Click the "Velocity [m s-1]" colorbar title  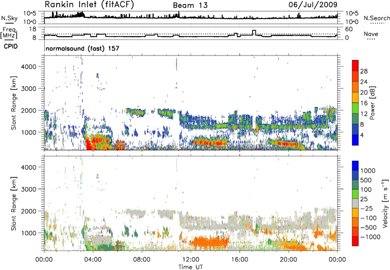pyautogui.click(x=385, y=203)
